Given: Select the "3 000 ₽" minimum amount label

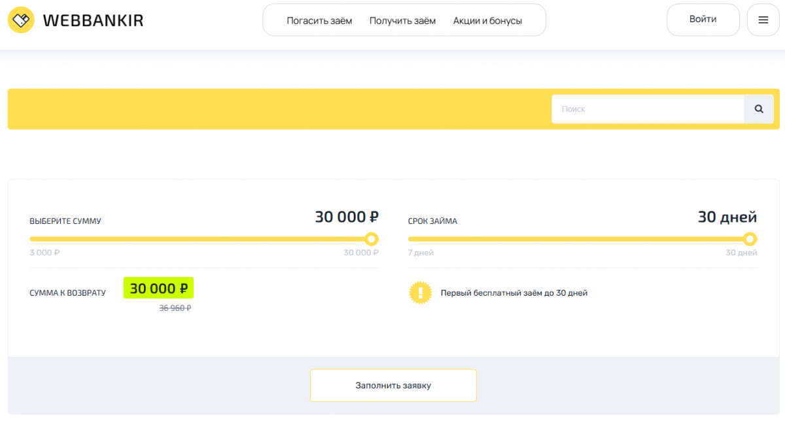Looking at the screenshot, I should pyautogui.click(x=44, y=253).
